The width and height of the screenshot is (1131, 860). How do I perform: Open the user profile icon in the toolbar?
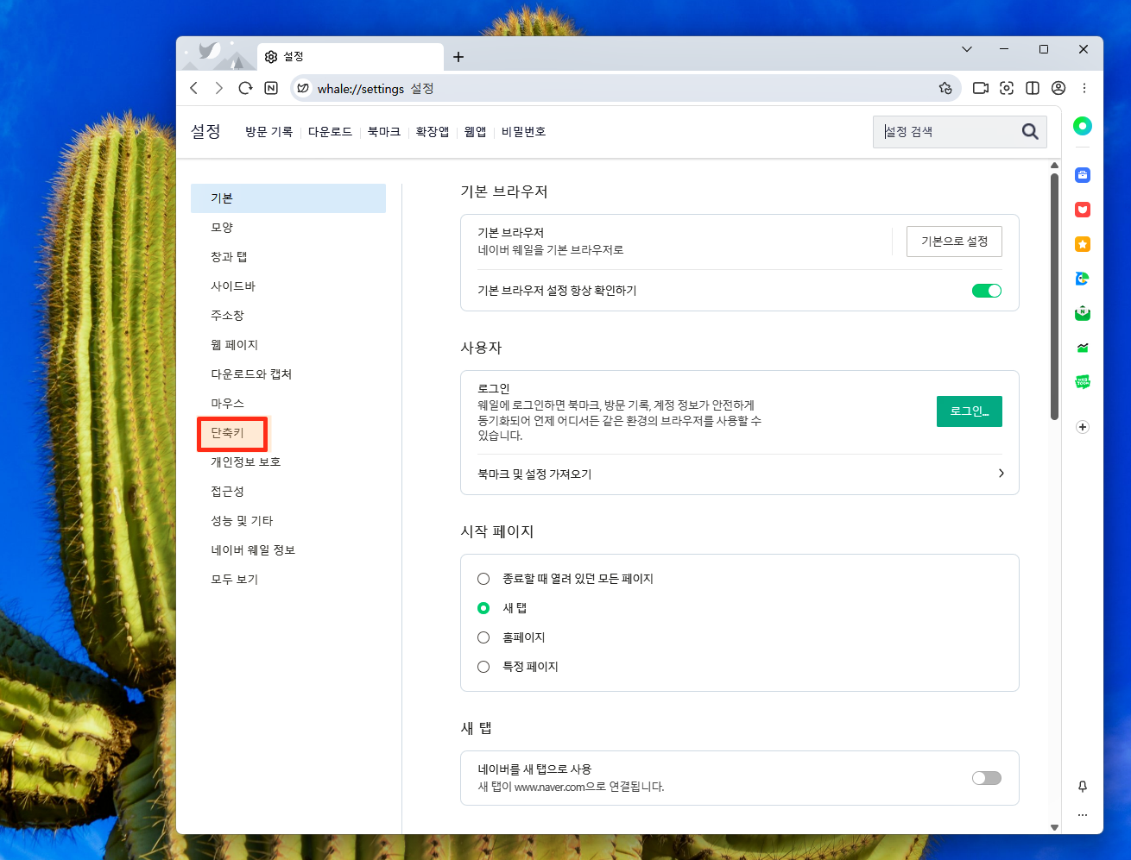(1058, 88)
